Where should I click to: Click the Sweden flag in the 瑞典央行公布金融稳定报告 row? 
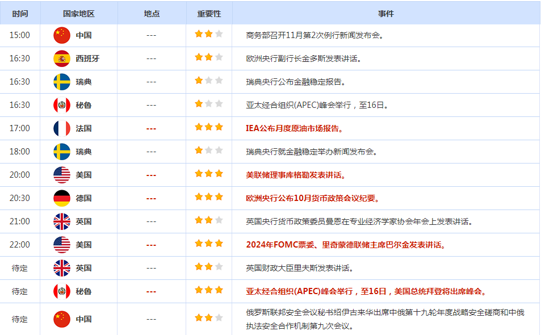[62, 82]
